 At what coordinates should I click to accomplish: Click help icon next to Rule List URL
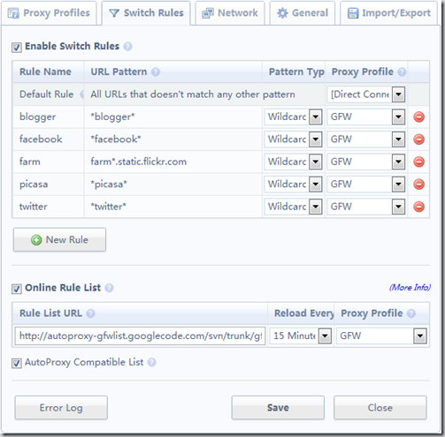pyautogui.click(x=90, y=313)
